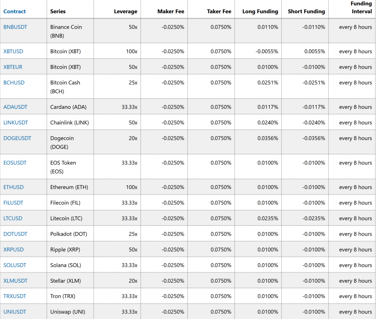Screen dimensions: 376x319
Task: Open the LTCUSD contract link
Action: [x=13, y=218]
